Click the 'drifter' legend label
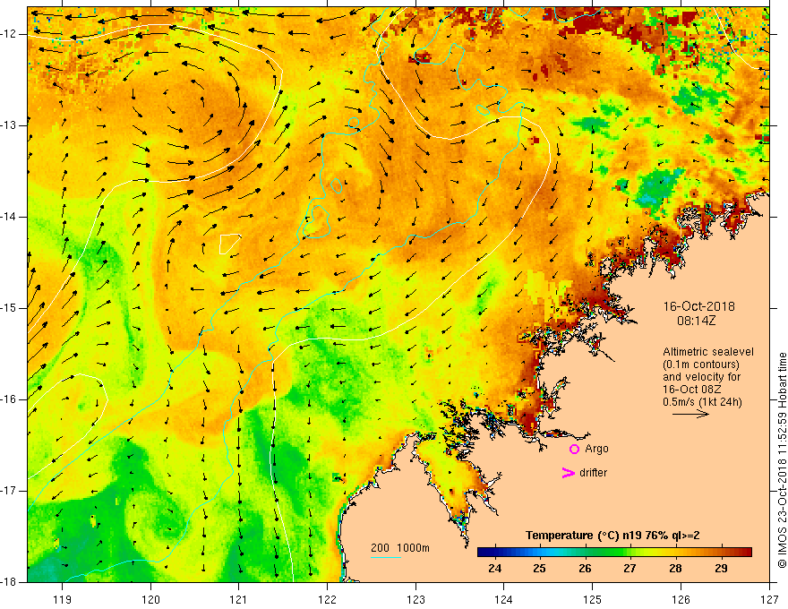Viewport: 788px width, 609px height. (593, 473)
